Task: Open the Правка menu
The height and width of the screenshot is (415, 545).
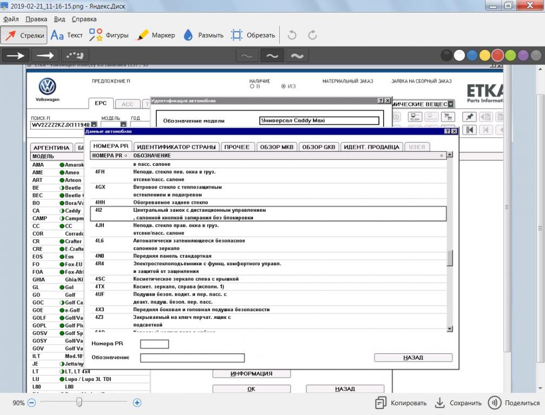Action: tap(36, 19)
